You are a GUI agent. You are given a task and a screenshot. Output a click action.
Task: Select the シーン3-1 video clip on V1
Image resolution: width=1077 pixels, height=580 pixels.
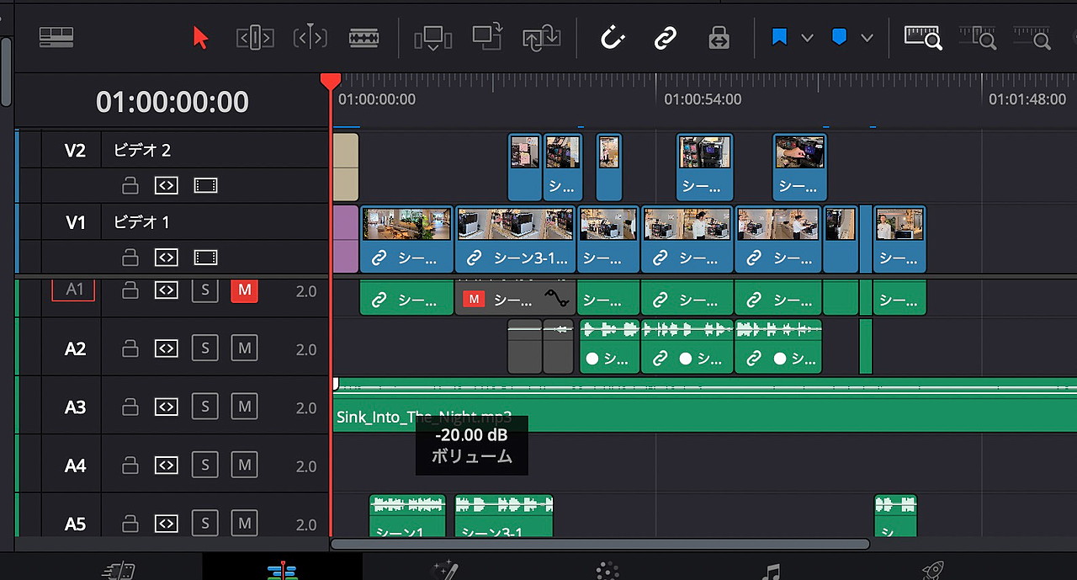point(515,239)
